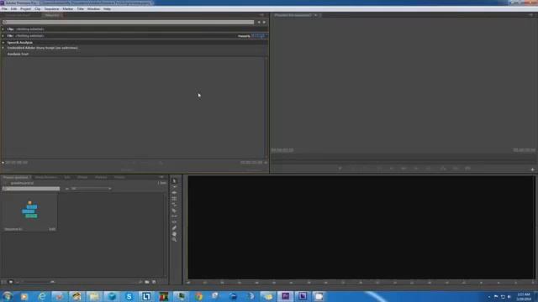538x302 pixels.
Task: Select the Ripple Edit tool
Action: (174, 193)
